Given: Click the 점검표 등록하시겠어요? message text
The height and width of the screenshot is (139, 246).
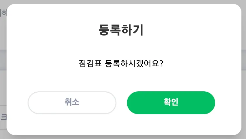Looking at the screenshot, I should 121,63.
